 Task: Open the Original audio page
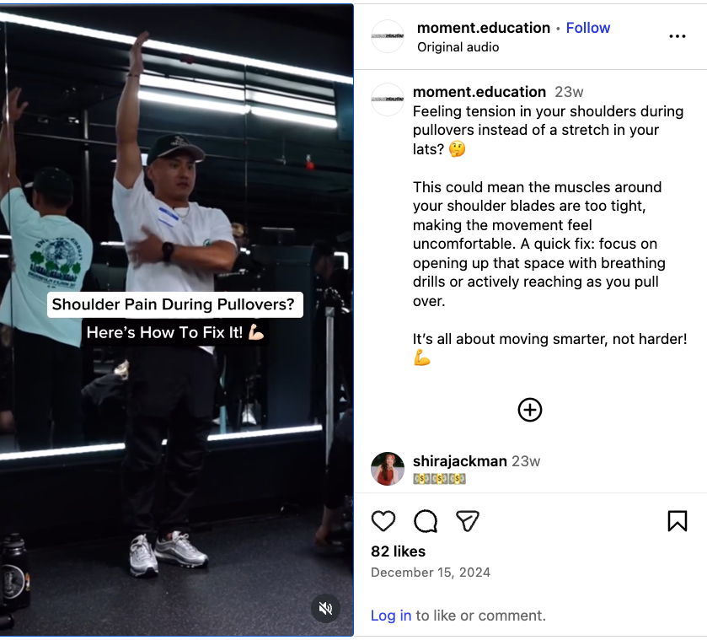tap(458, 47)
